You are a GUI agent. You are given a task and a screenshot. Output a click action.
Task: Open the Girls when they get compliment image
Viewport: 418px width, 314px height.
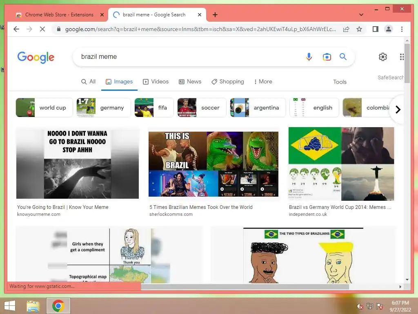[x=109, y=255]
